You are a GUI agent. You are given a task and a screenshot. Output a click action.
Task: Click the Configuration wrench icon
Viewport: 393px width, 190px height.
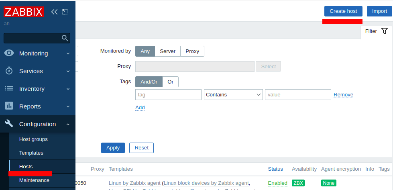click(9, 124)
